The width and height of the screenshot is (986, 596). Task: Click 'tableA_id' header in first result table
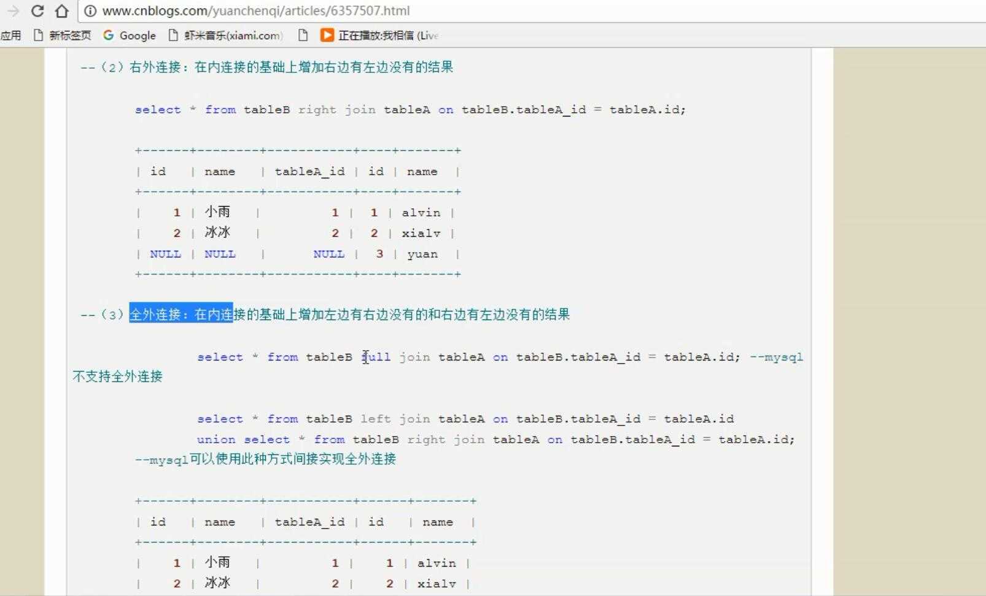coord(309,172)
